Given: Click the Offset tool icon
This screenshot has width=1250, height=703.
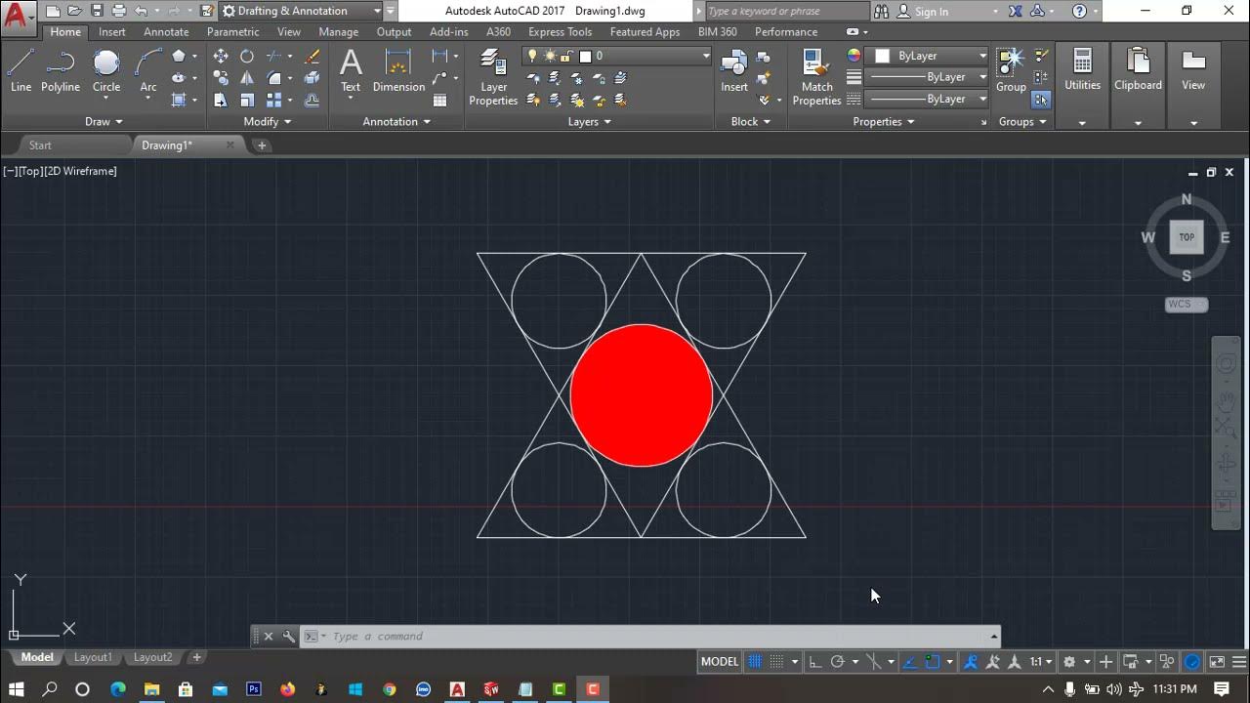Looking at the screenshot, I should point(312,100).
